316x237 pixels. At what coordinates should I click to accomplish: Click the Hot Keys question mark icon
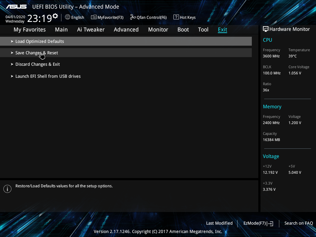click(x=176, y=17)
